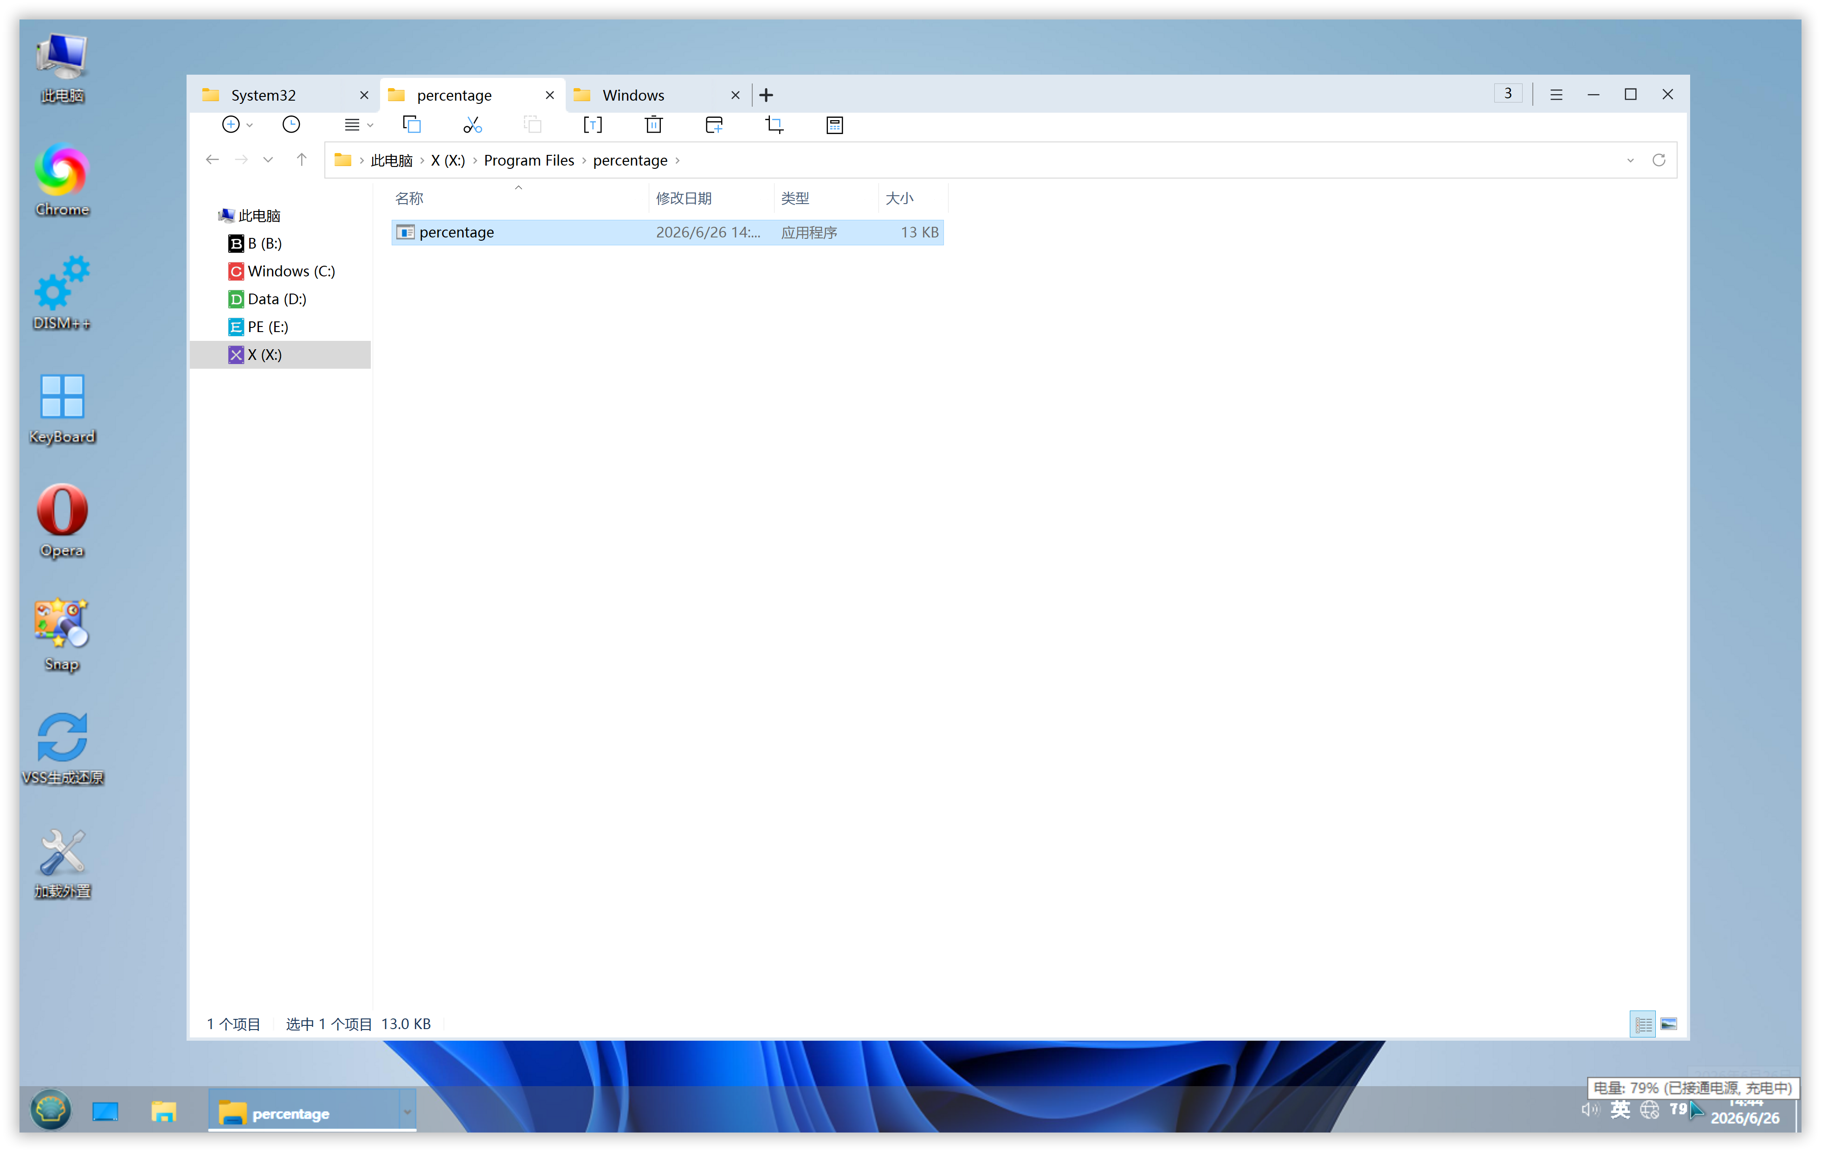Viewport: 1821px width, 1152px height.
Task: Select B (B:) drive in sidebar
Action: coord(255,243)
